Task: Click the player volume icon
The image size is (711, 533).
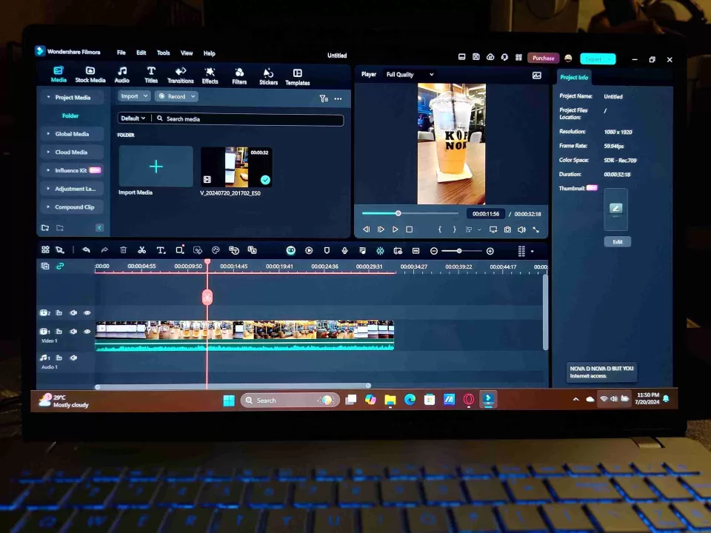Action: click(x=522, y=229)
